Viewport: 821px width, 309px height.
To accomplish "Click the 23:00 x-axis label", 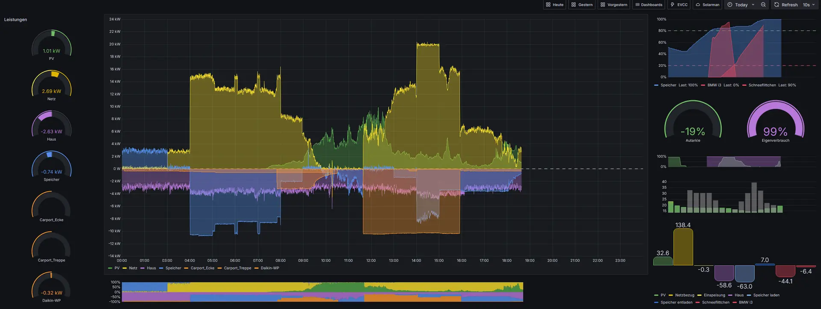I will pos(620,260).
